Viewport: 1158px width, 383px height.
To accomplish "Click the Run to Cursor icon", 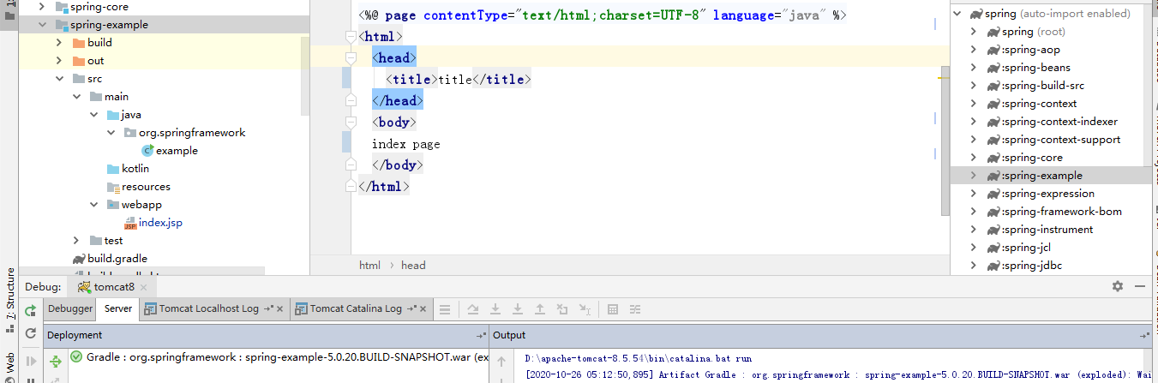I will coord(585,308).
